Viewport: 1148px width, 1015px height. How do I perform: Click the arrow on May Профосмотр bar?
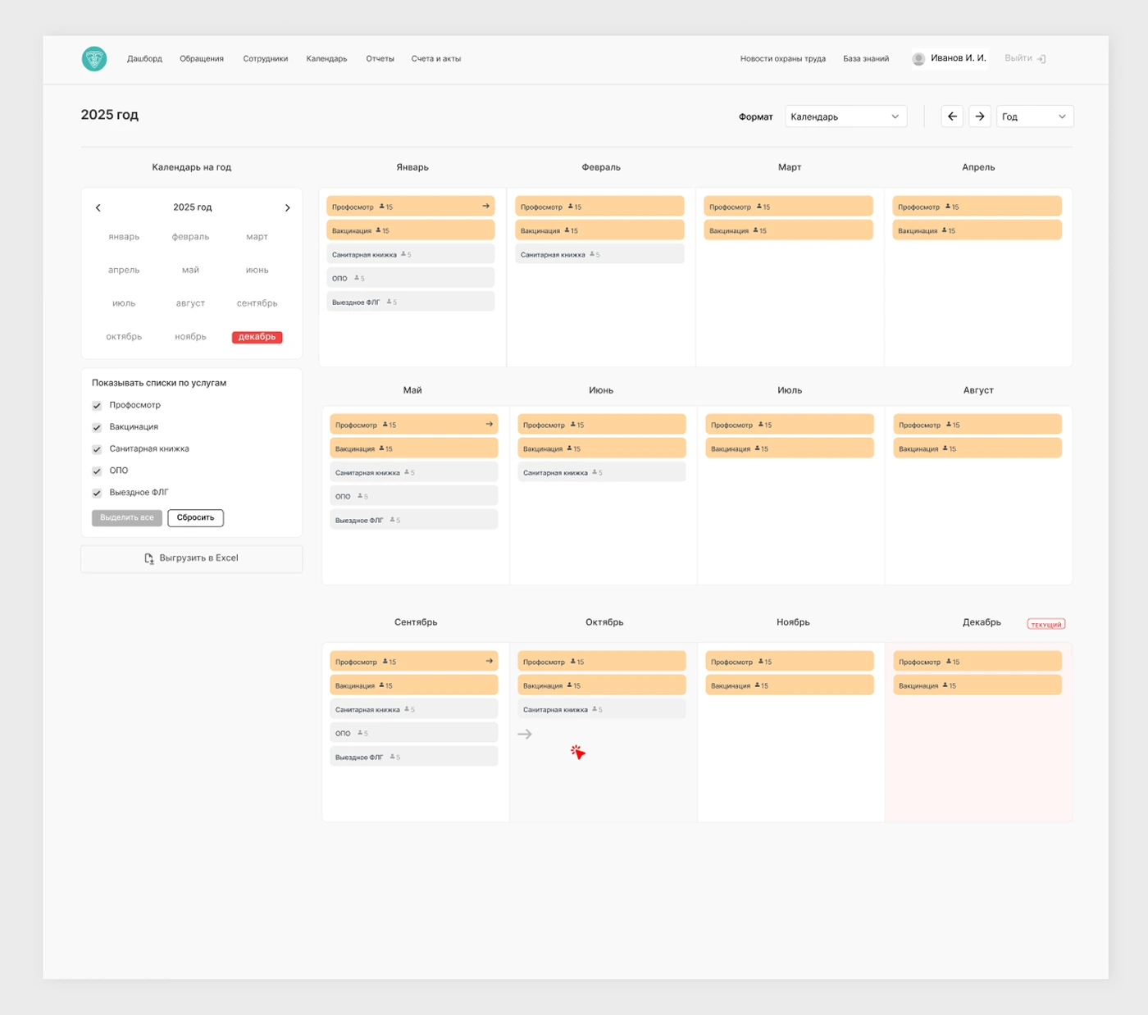(489, 424)
